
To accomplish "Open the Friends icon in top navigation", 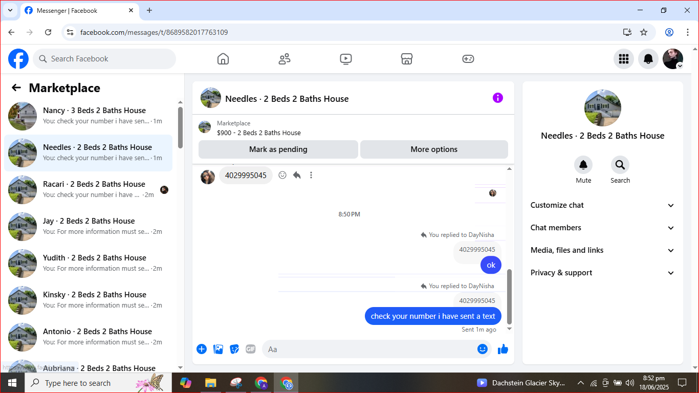I will [285, 59].
